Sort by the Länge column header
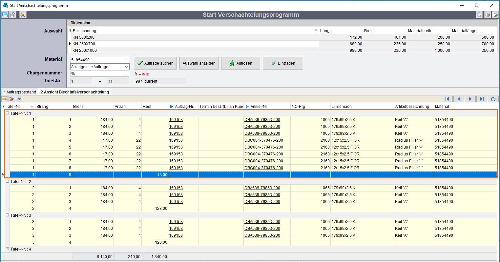 coord(341,30)
